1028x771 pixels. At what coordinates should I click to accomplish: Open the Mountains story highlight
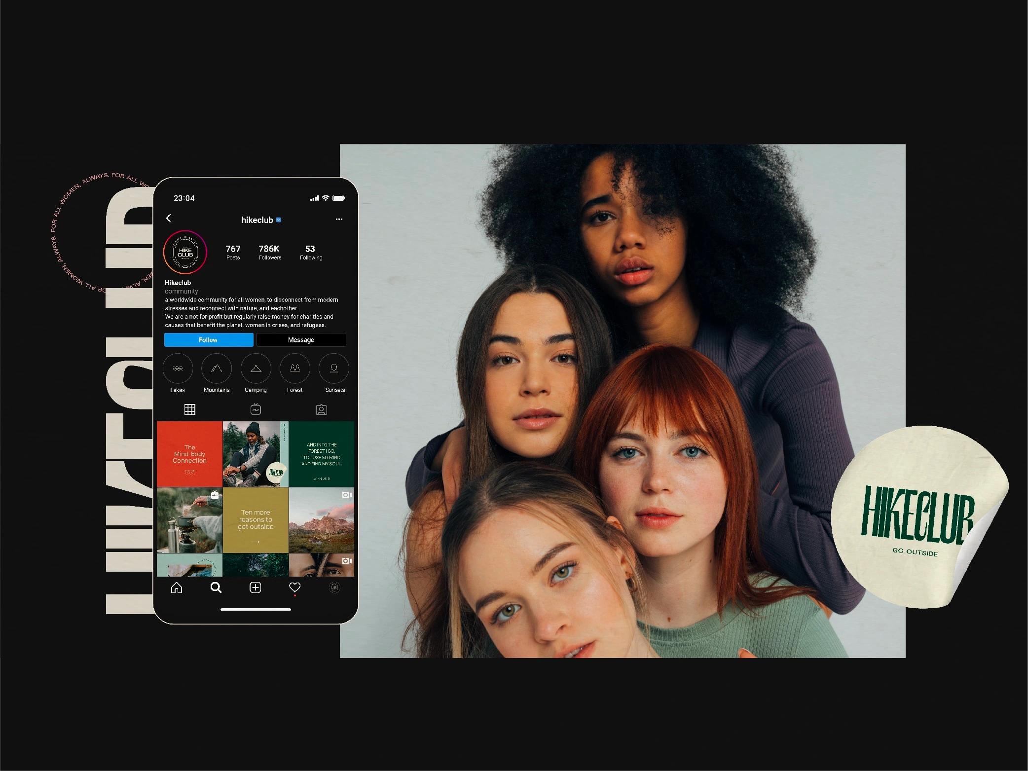(x=217, y=368)
